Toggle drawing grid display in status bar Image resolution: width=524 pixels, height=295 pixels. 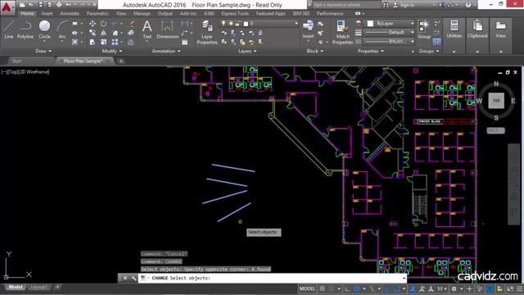[x=322, y=288]
